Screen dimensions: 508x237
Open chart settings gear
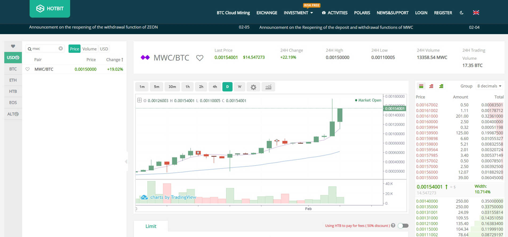253,87
